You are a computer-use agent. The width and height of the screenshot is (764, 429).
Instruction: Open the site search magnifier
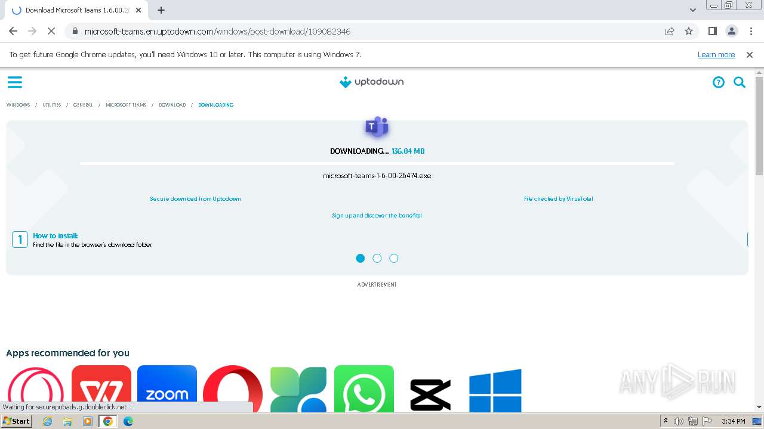(x=740, y=82)
